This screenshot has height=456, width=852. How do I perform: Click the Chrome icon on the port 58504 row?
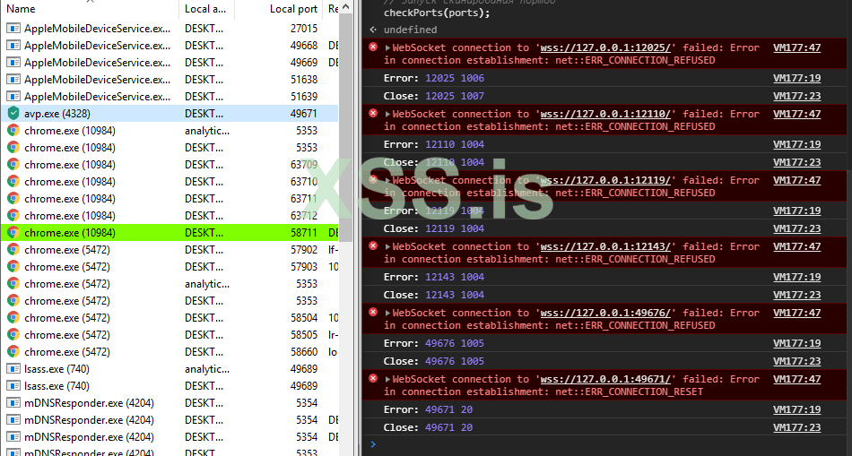click(13, 317)
